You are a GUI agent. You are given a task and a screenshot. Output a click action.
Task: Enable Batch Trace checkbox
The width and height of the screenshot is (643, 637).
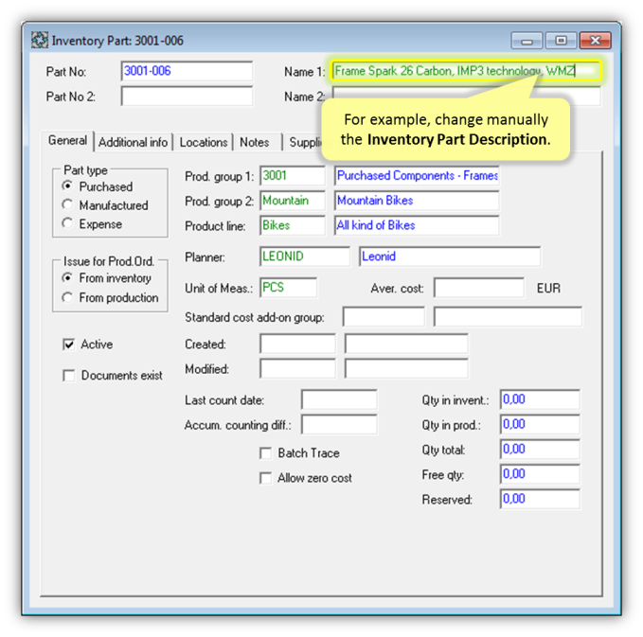(x=266, y=453)
